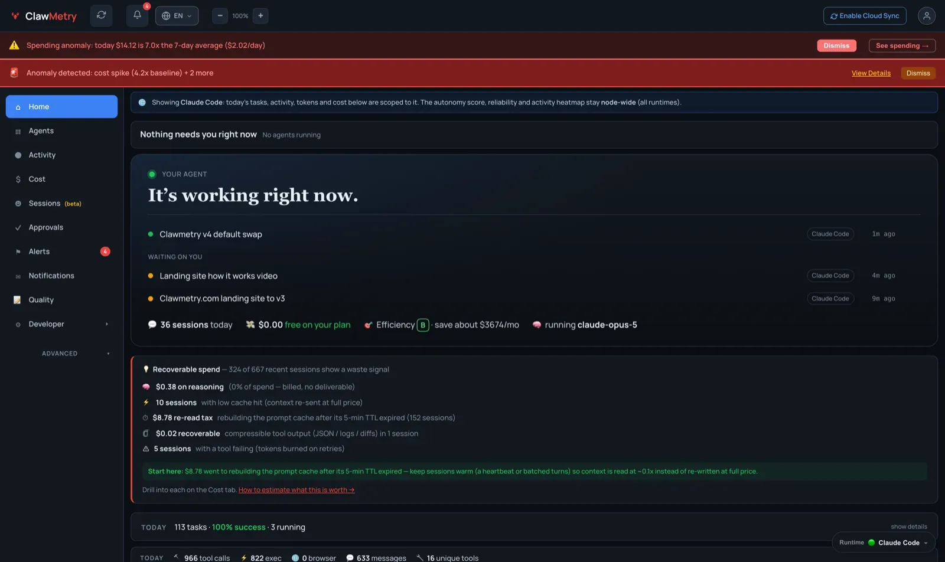Click the ClawMetry logo
945x562 pixels.
[x=44, y=16]
